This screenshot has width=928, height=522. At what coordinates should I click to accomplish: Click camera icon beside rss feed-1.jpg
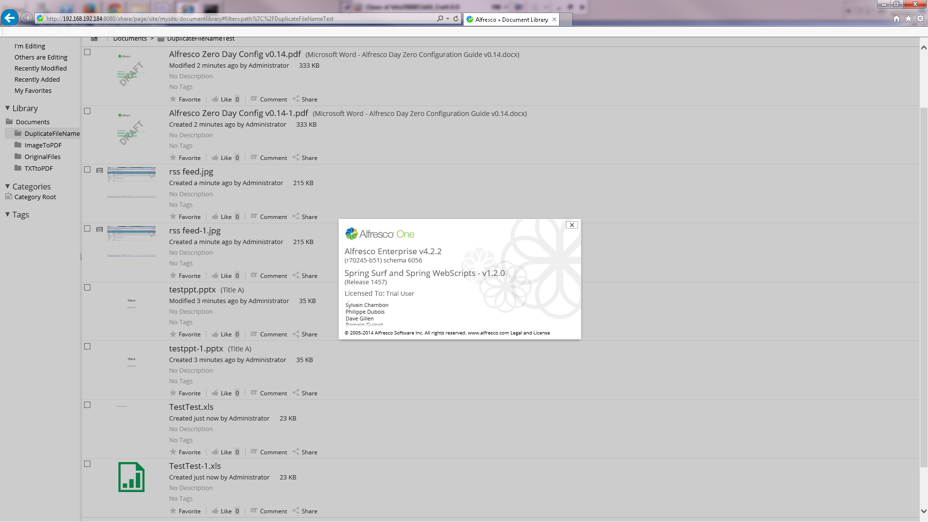tap(100, 229)
